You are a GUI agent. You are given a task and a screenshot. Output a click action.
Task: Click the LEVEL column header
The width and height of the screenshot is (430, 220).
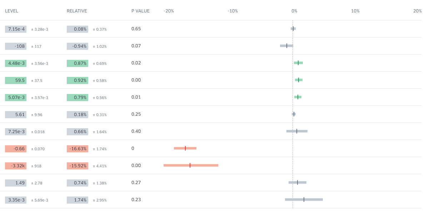click(11, 11)
